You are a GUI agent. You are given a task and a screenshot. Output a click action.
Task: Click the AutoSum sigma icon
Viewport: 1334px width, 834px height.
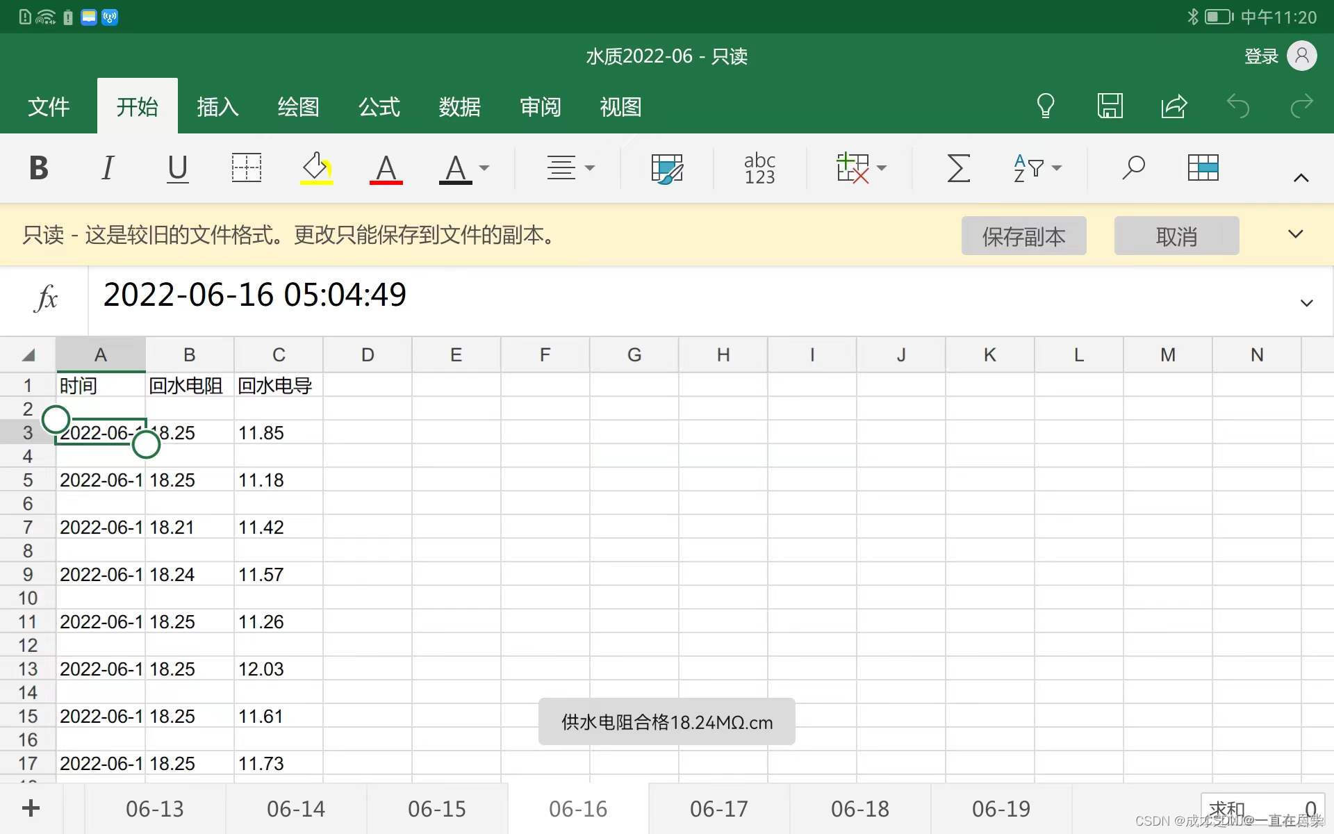click(959, 168)
